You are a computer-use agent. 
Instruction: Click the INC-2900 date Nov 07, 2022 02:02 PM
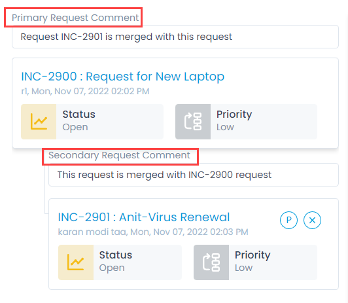tap(102, 91)
